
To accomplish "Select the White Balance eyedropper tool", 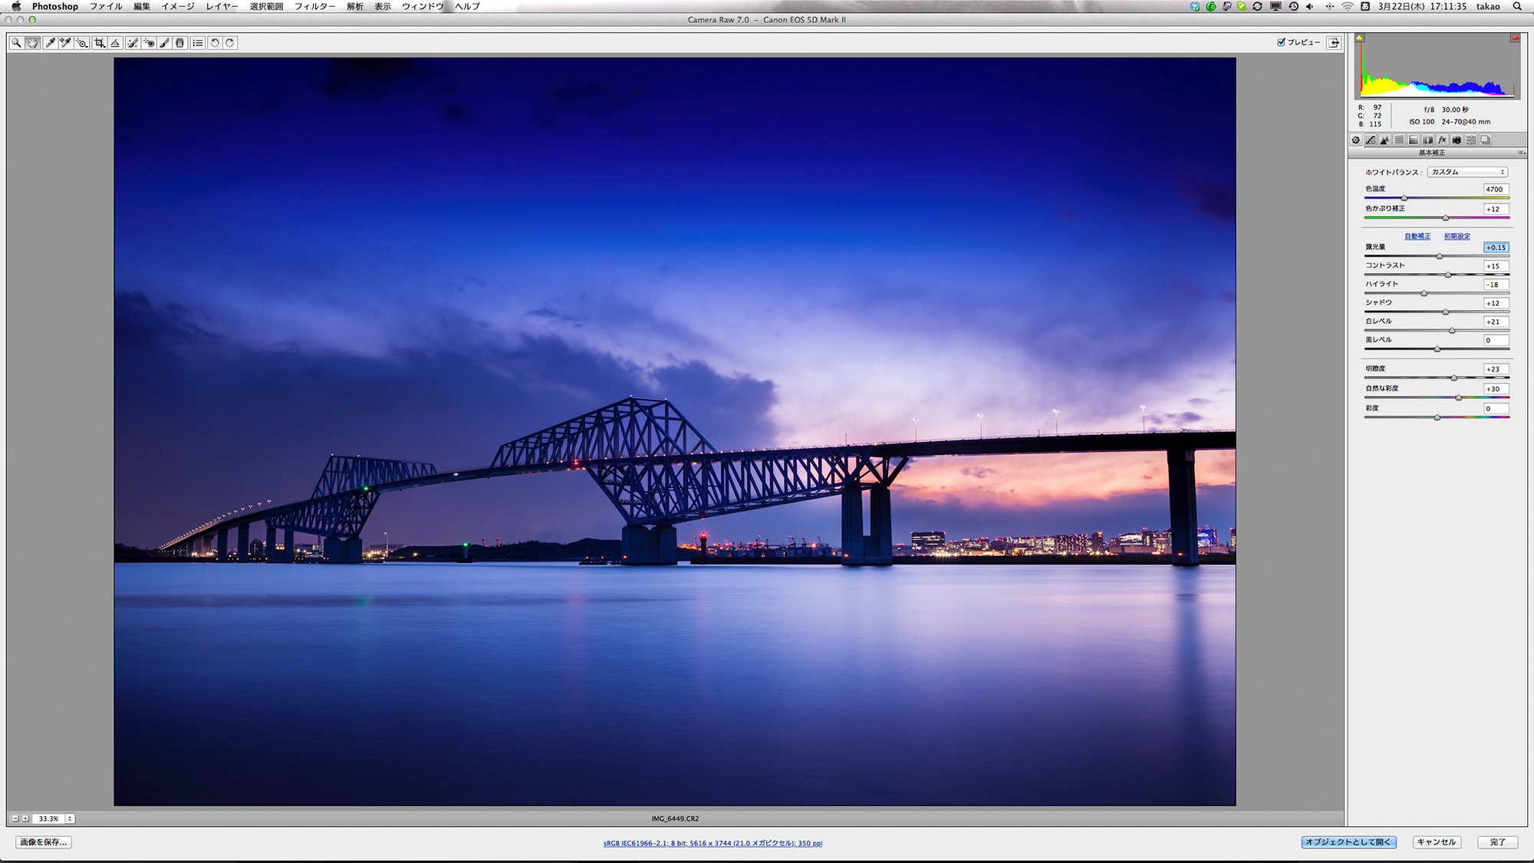I will (51, 43).
